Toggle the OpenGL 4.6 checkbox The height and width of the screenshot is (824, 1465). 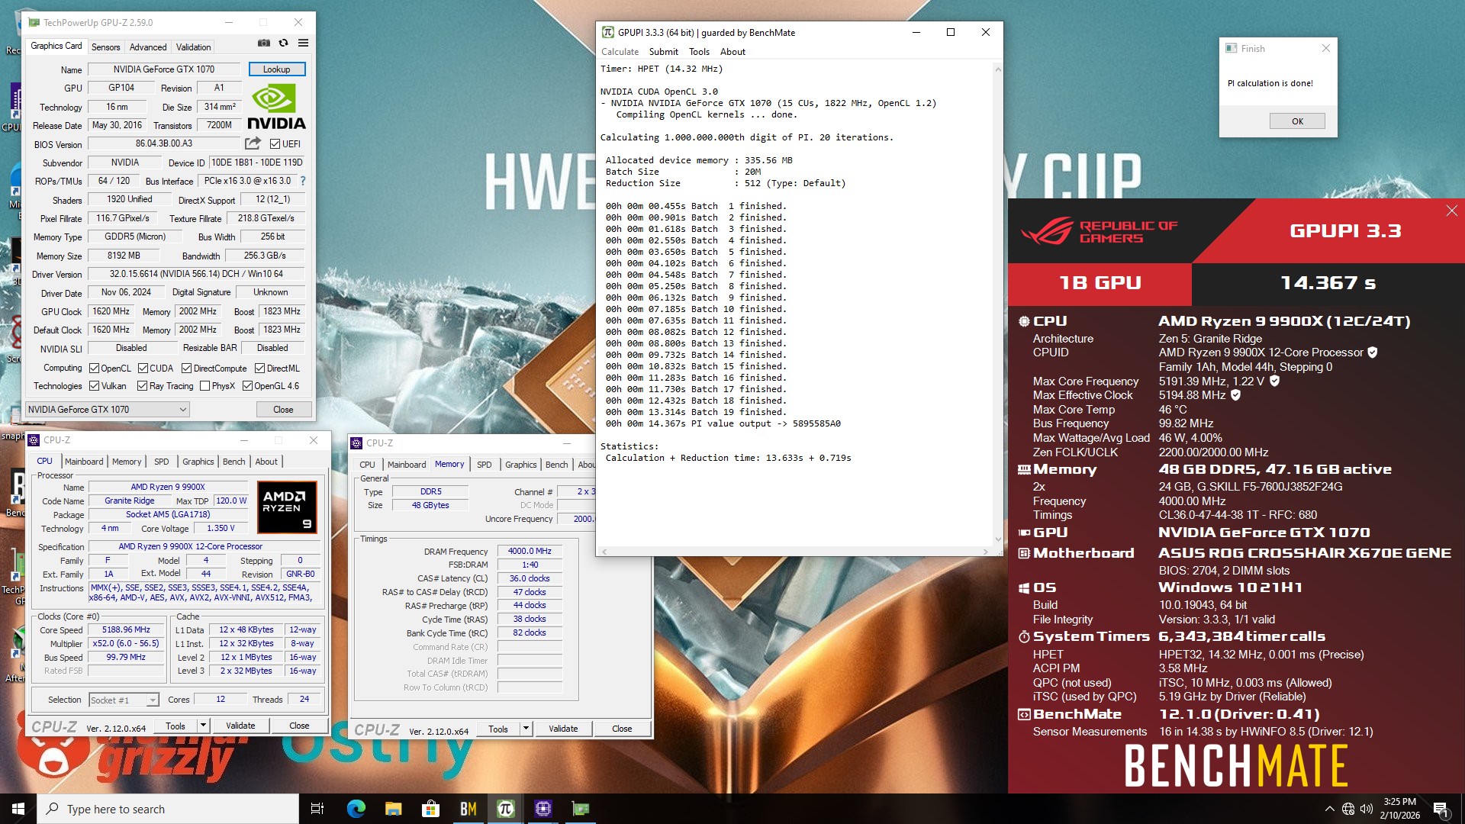[247, 386]
